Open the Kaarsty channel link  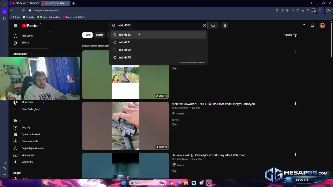coord(181,165)
